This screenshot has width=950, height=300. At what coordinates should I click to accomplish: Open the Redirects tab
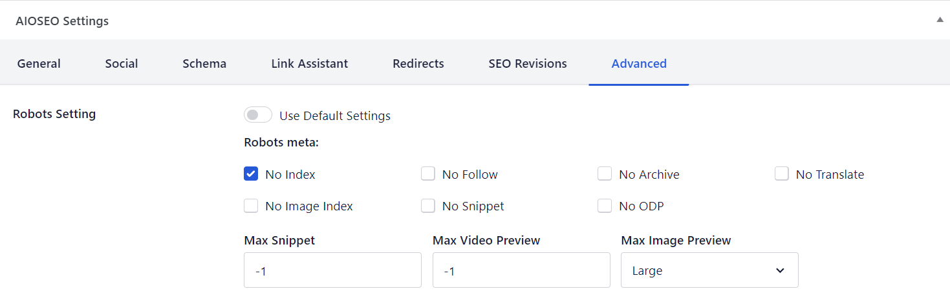click(418, 63)
